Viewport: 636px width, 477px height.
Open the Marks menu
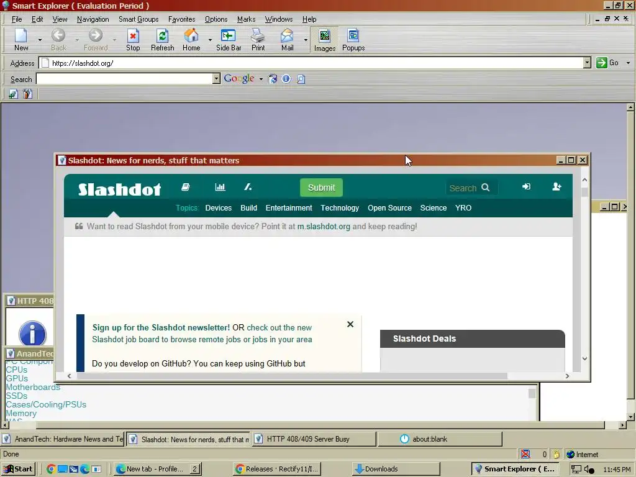(246, 19)
